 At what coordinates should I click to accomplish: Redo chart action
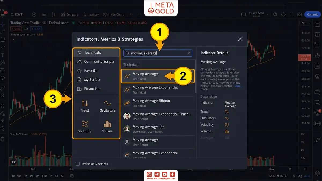140,14
